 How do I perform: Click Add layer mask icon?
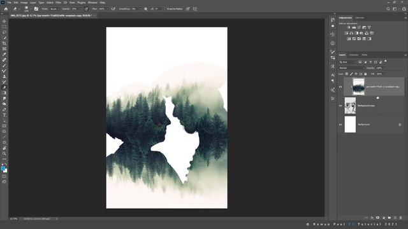pos(377,218)
